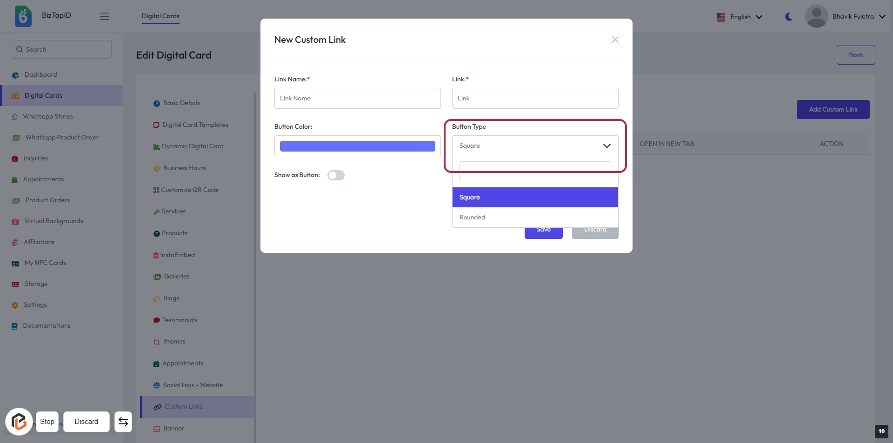The image size is (893, 443).
Task: Click the Settings gear icon in sidebar
Action: click(15, 305)
